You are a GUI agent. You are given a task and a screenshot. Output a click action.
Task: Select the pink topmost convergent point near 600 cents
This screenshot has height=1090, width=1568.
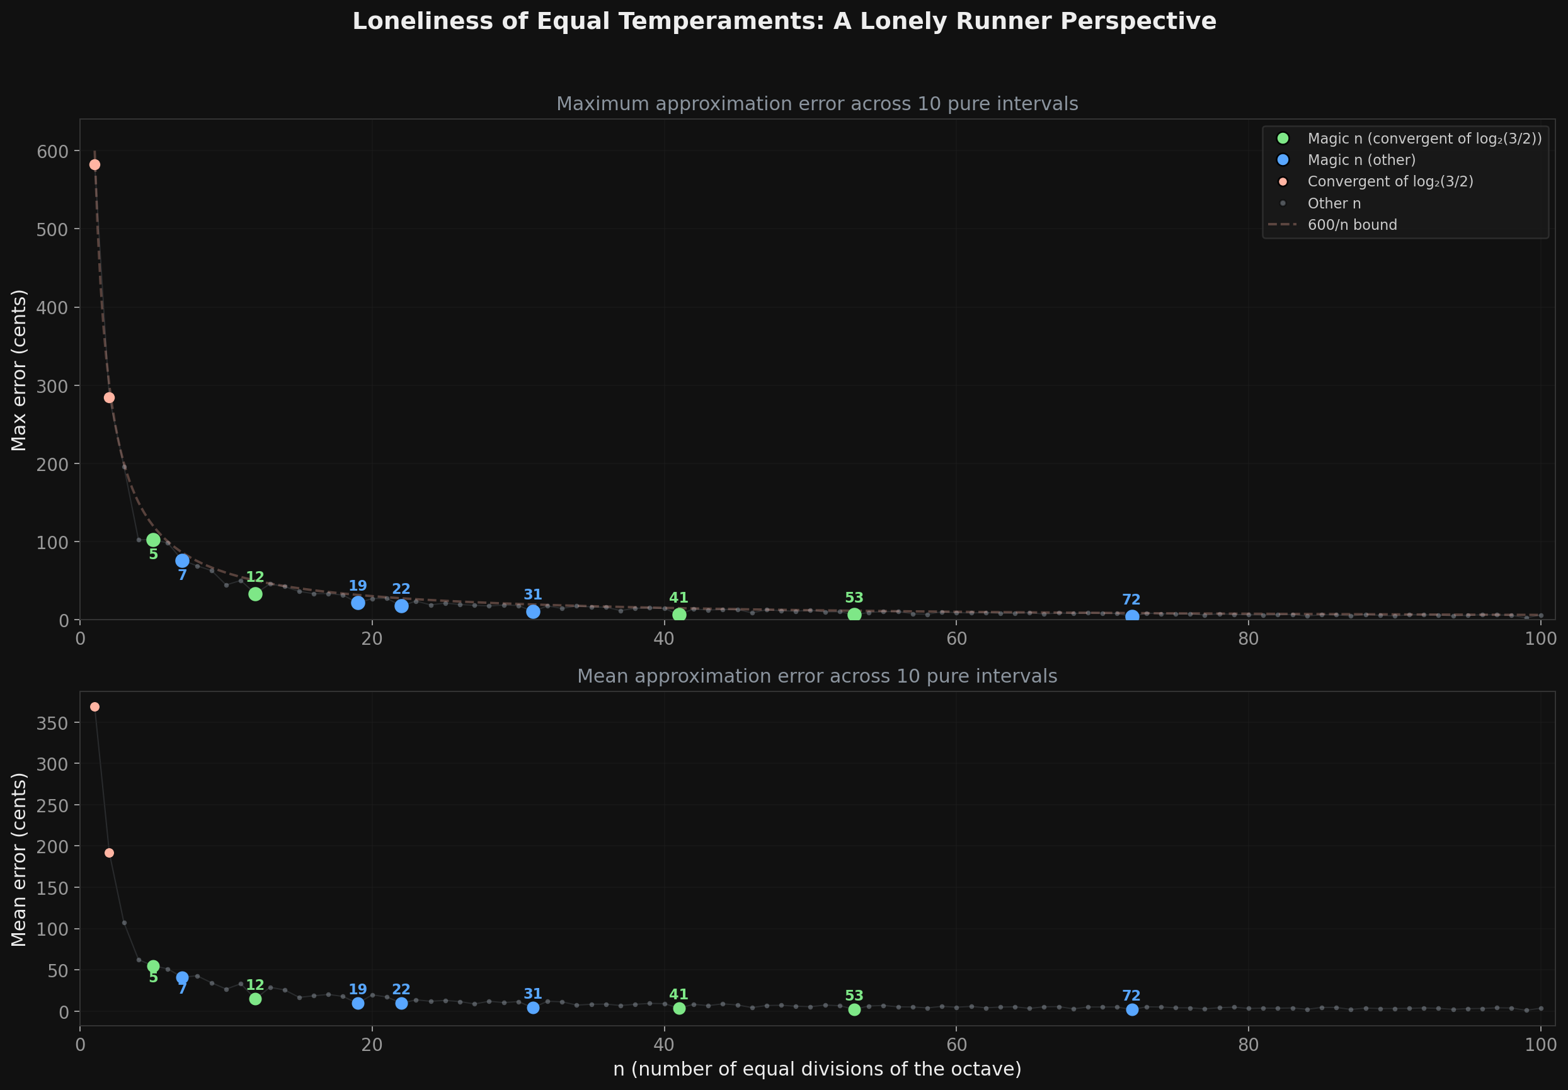[x=96, y=164]
